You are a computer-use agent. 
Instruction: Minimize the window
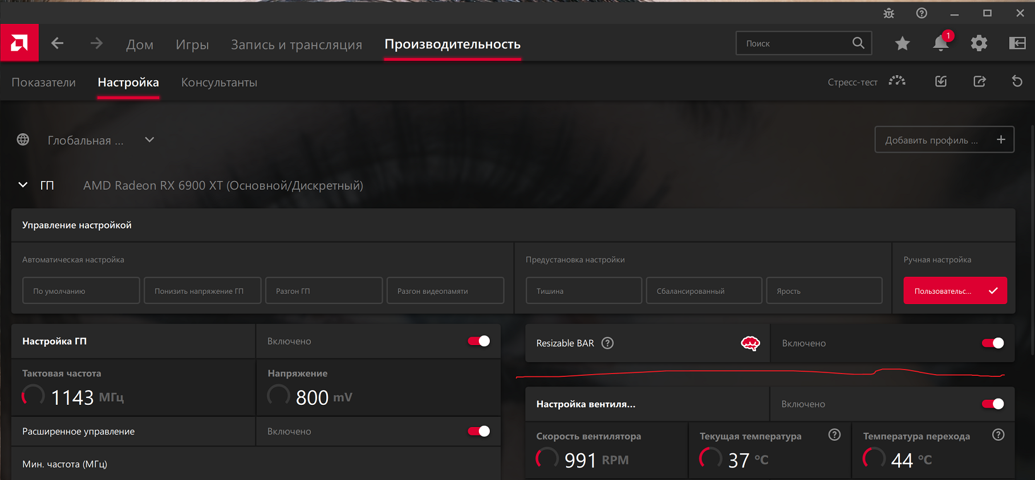coord(955,13)
